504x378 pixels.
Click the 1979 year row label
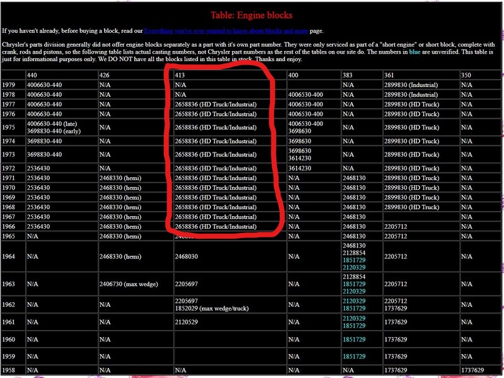point(9,84)
